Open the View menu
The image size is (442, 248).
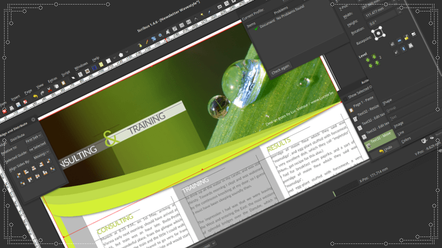click(40, 86)
